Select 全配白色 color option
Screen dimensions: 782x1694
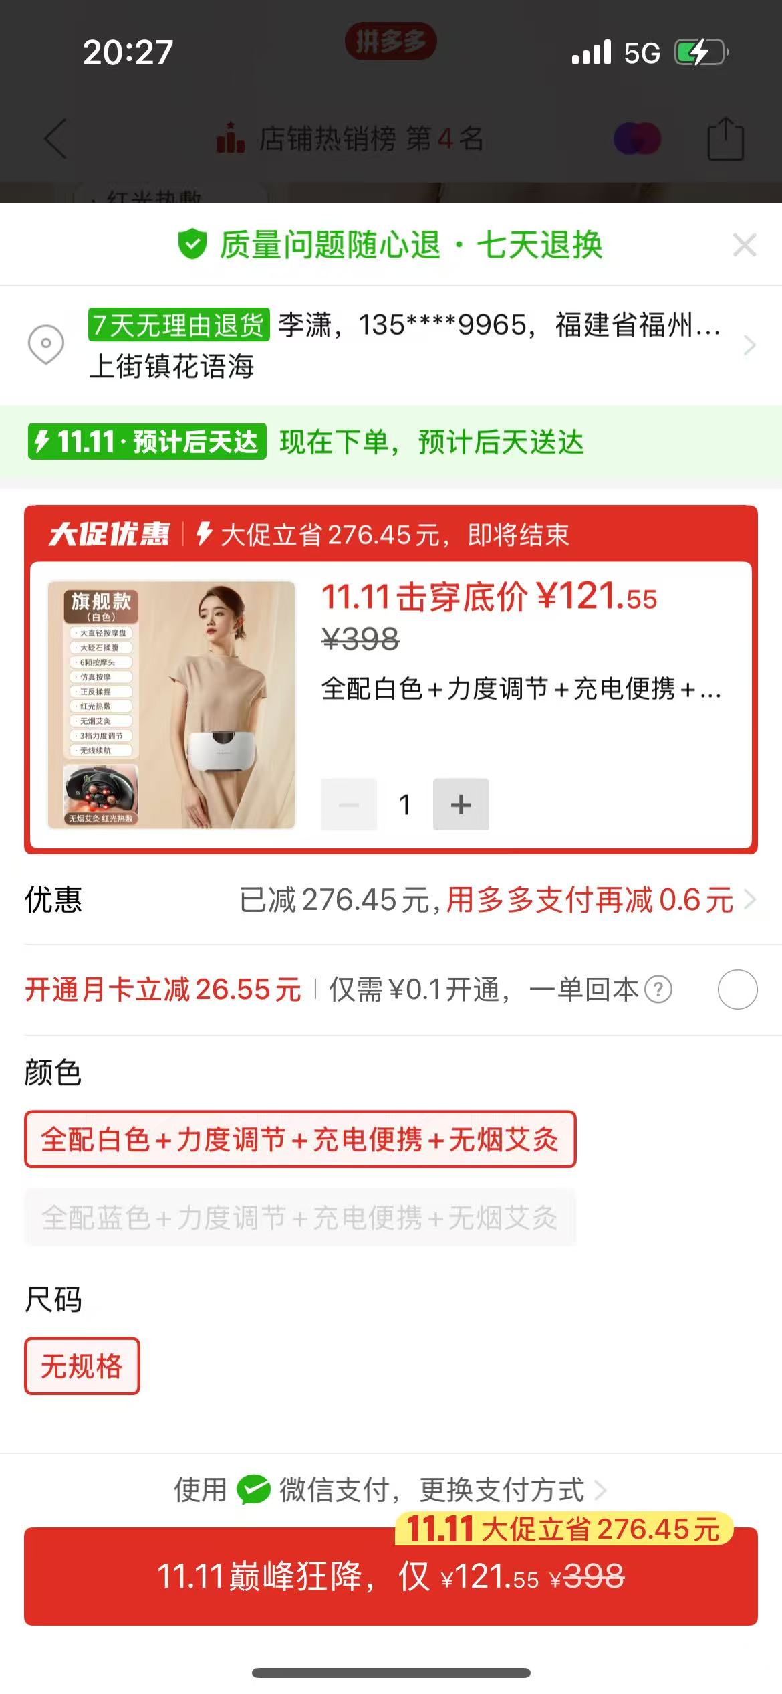(300, 1139)
